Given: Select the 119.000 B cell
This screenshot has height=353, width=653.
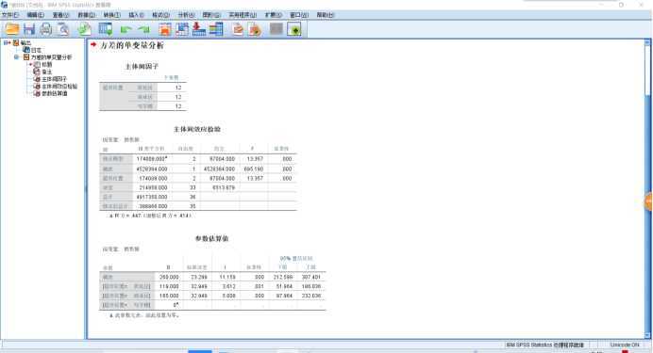Looking at the screenshot, I should click(169, 286).
